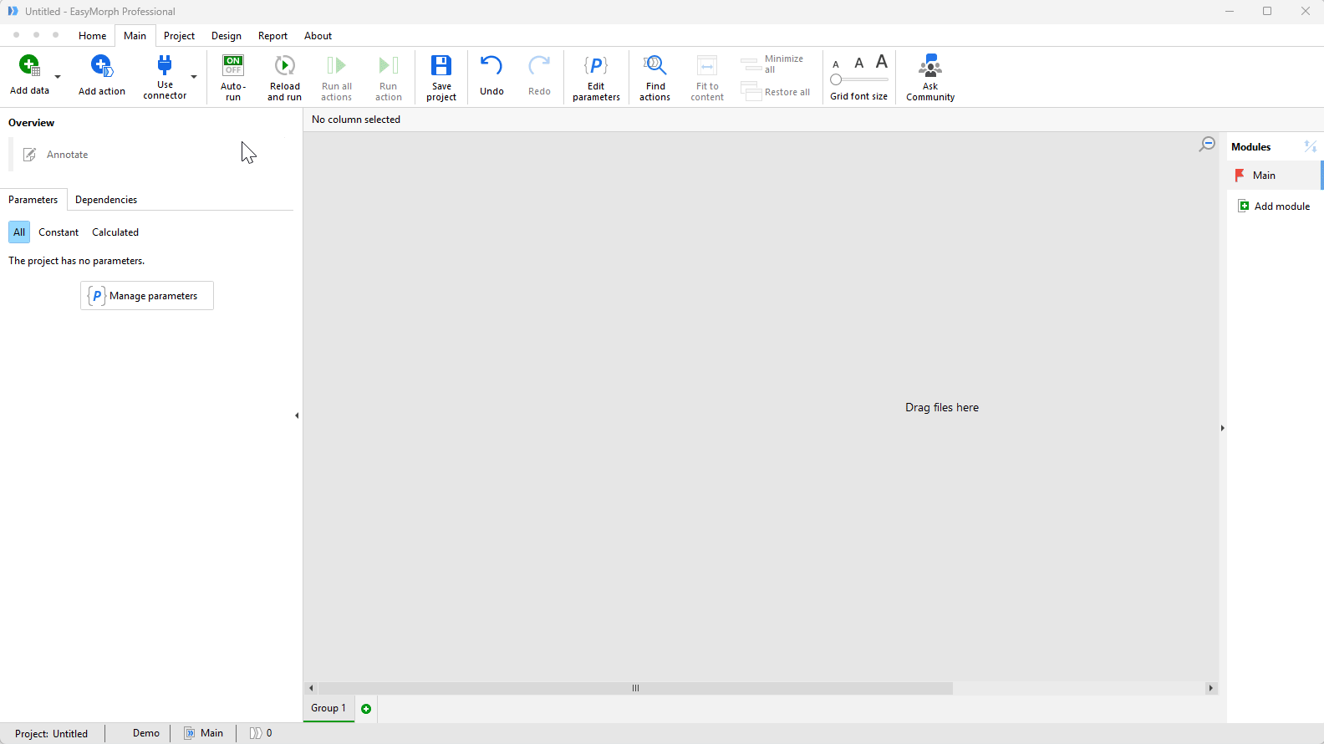Click Annotate in the Overview panel
The image size is (1324, 744).
(55, 155)
